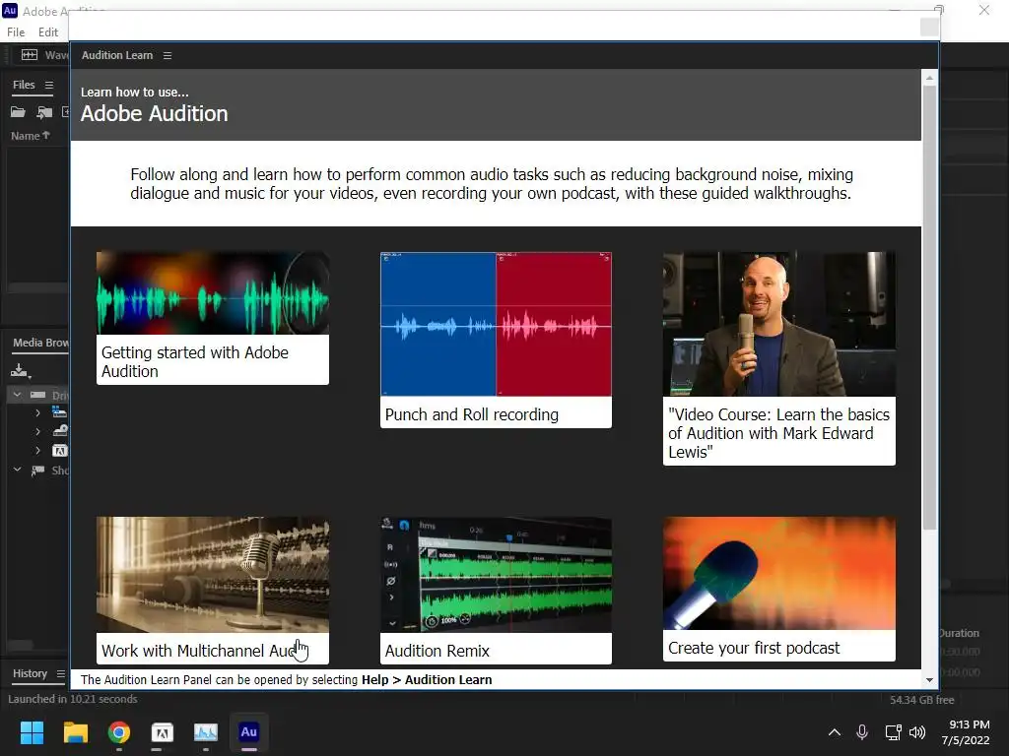Viewport: 1009px width, 756px height.
Task: Open the History panel menu icon
Action: point(60,673)
